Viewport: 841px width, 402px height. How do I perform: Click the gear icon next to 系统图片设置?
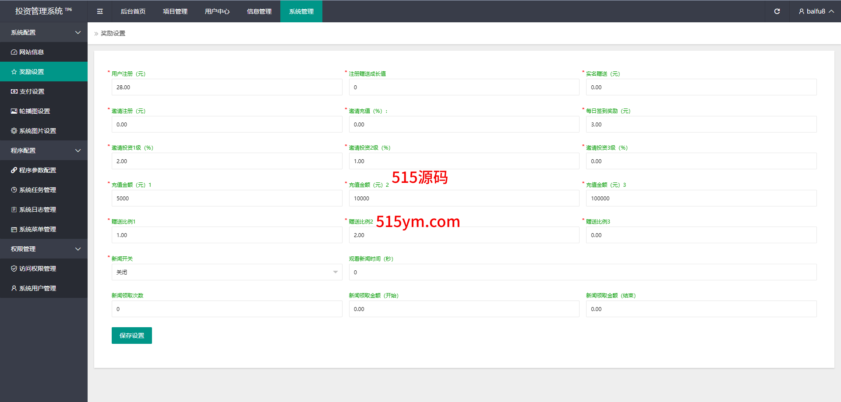[14, 131]
